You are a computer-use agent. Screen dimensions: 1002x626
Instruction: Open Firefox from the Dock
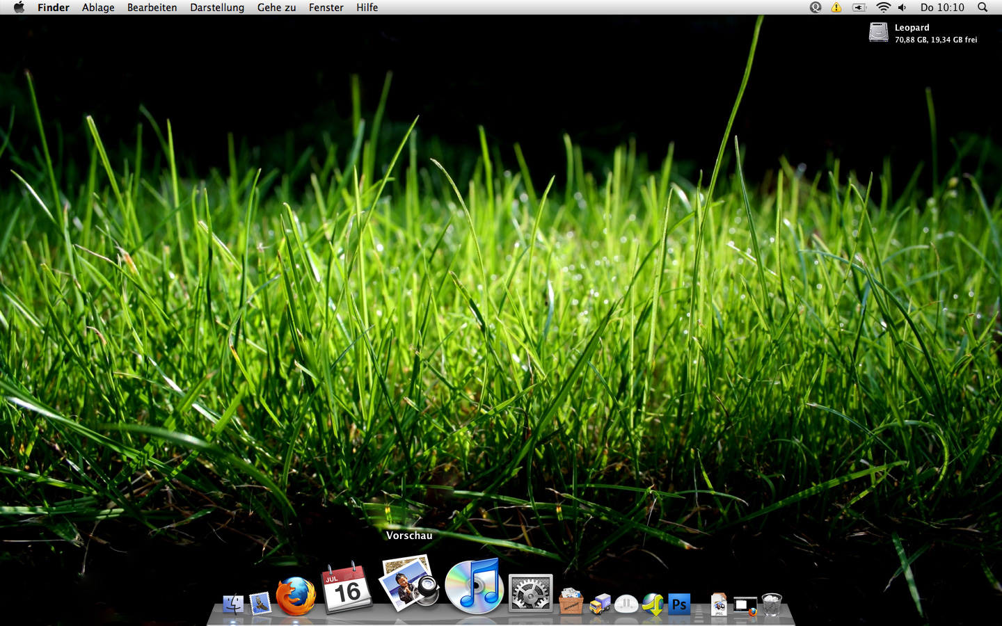click(x=296, y=596)
